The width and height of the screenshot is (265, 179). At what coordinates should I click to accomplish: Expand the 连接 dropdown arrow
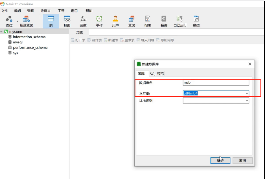click(17, 21)
